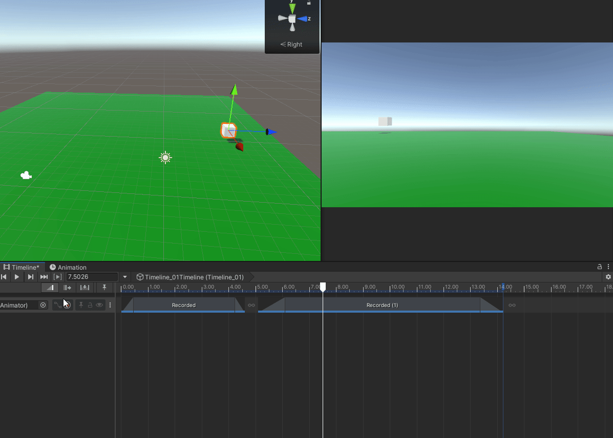This screenshot has width=613, height=438.
Task: Open the Timeline settings gear
Action: click(x=608, y=277)
